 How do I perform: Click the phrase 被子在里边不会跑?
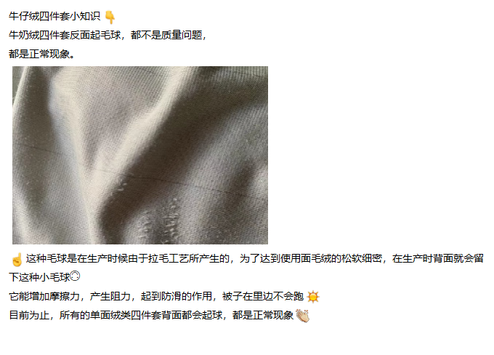(263, 296)
